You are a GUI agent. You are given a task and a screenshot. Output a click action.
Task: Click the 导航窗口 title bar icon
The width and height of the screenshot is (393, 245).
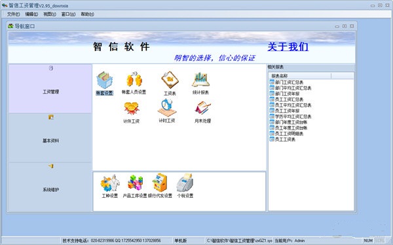click(x=10, y=26)
